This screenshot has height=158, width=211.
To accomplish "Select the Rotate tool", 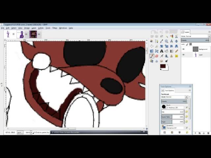I will point(162,46).
